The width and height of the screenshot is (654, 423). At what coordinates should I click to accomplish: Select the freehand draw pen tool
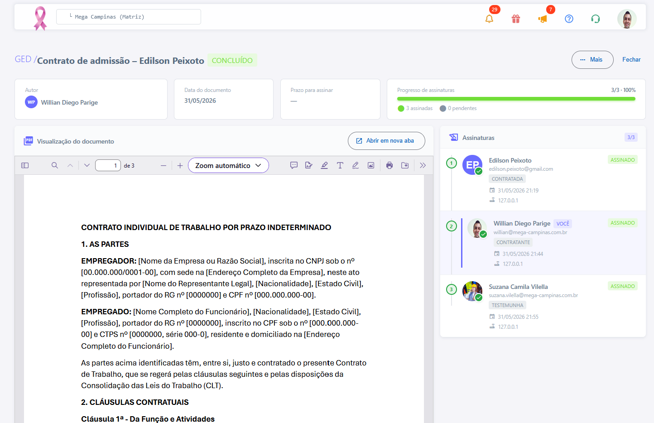(x=356, y=165)
